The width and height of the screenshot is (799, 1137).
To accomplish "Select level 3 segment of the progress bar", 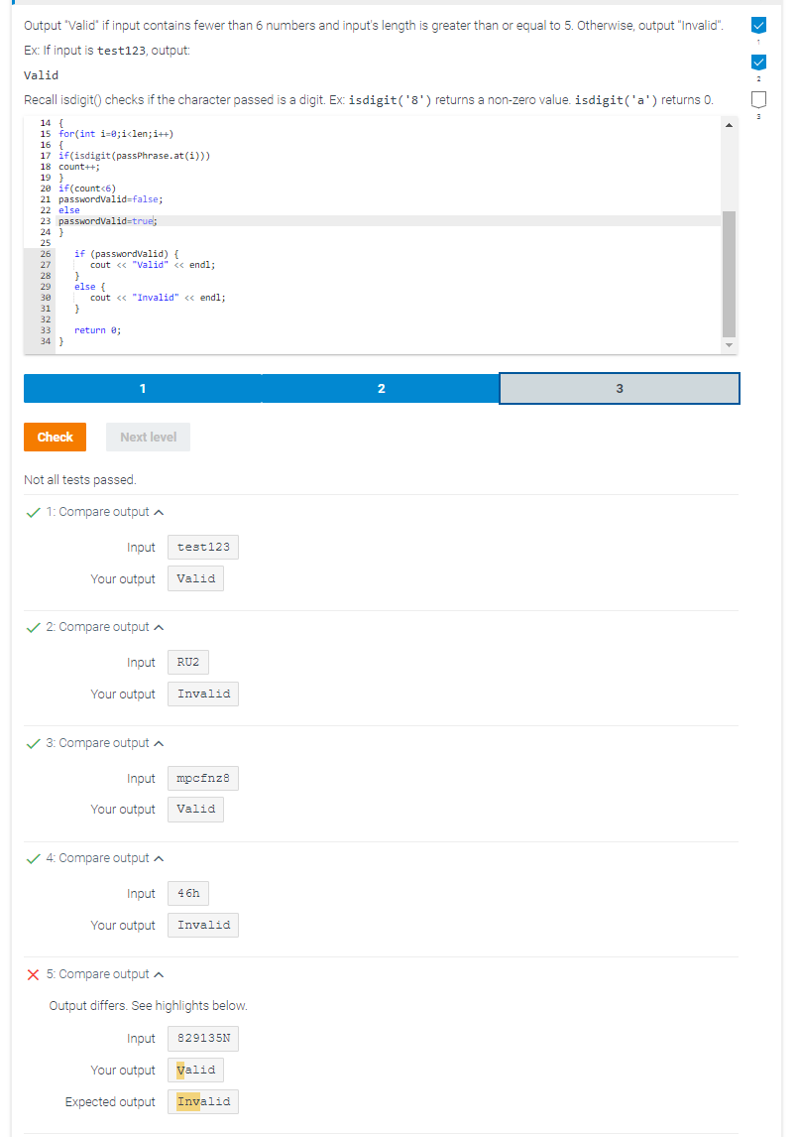I will point(619,388).
